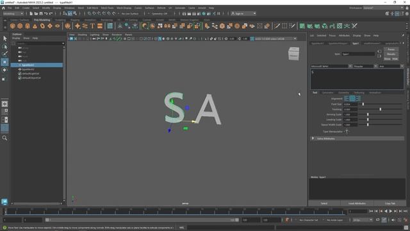This screenshot has height=231, width=410.
Task: Click the Undo arrow icon
Action: [x=46, y=13]
